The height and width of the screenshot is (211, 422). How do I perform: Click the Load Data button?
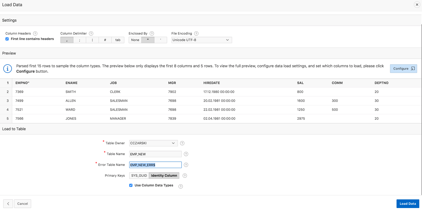pyautogui.click(x=408, y=204)
